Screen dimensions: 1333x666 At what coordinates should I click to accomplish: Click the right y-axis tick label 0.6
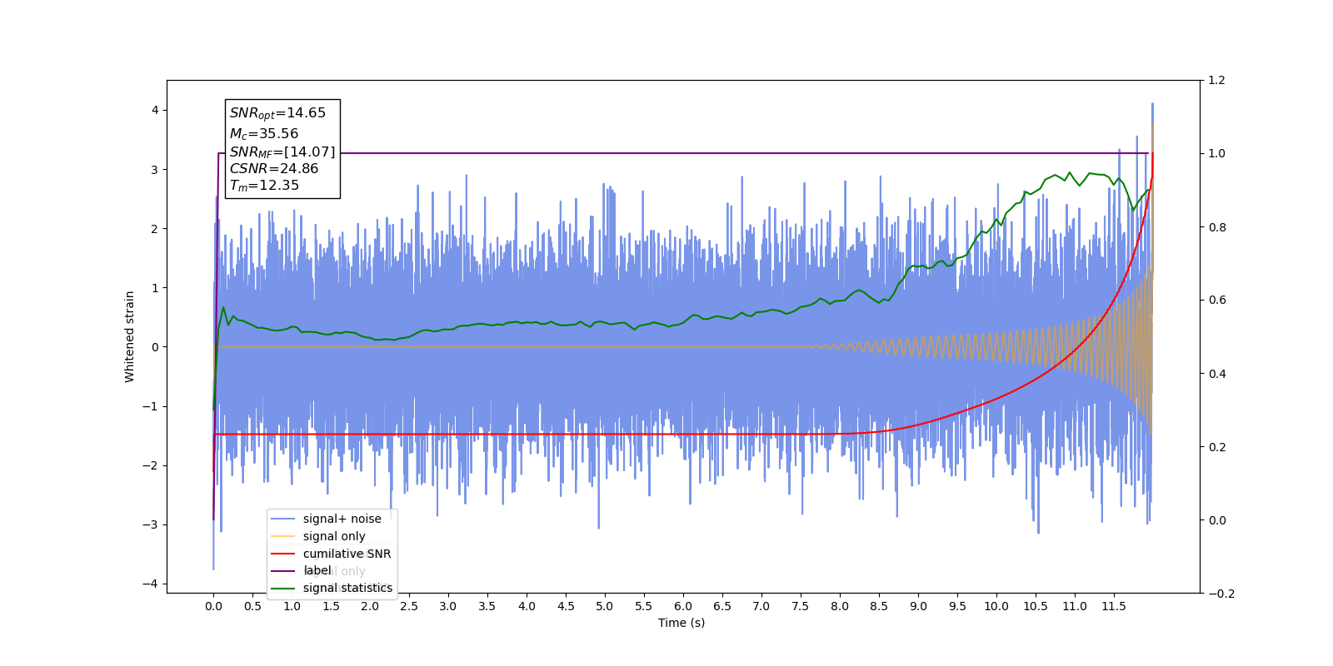click(1217, 300)
